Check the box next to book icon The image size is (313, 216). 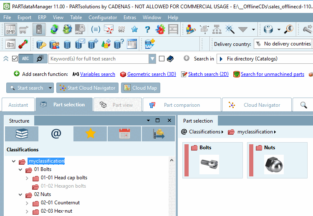coord(162,59)
